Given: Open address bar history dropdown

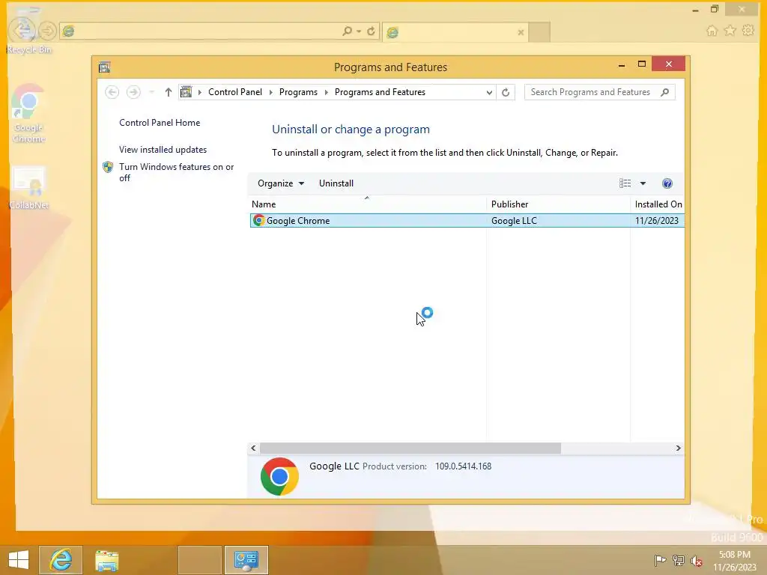Looking at the screenshot, I should pyautogui.click(x=488, y=92).
